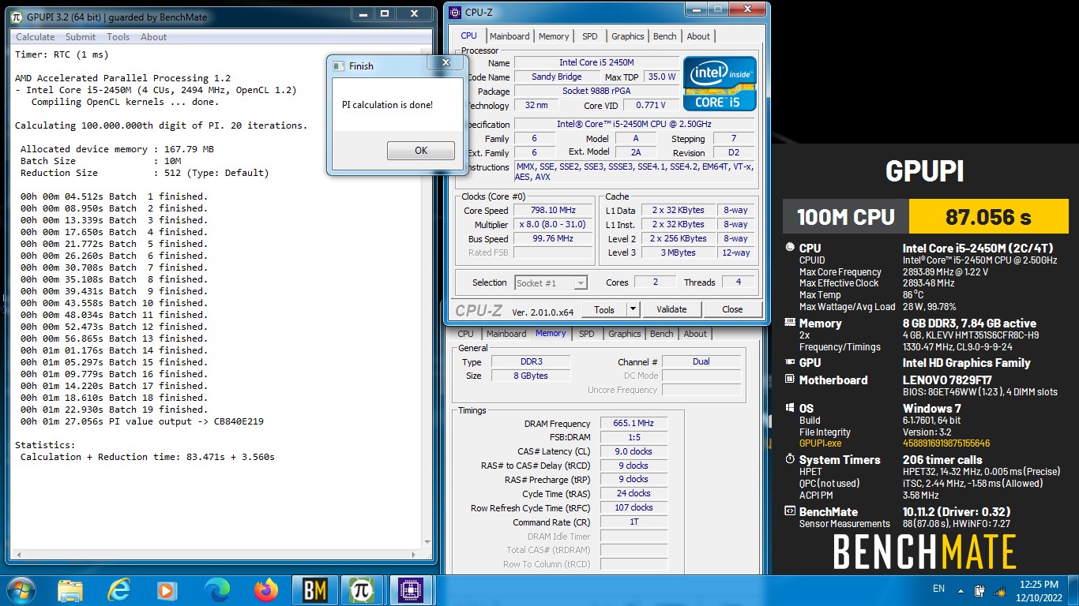Click the Finish dialog title bar icon
Image resolution: width=1079 pixels, height=606 pixels.
tap(339, 66)
